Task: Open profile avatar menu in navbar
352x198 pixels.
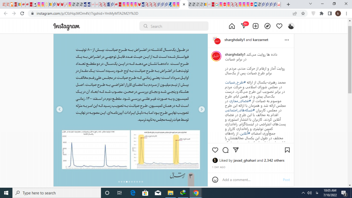Action: [x=291, y=26]
